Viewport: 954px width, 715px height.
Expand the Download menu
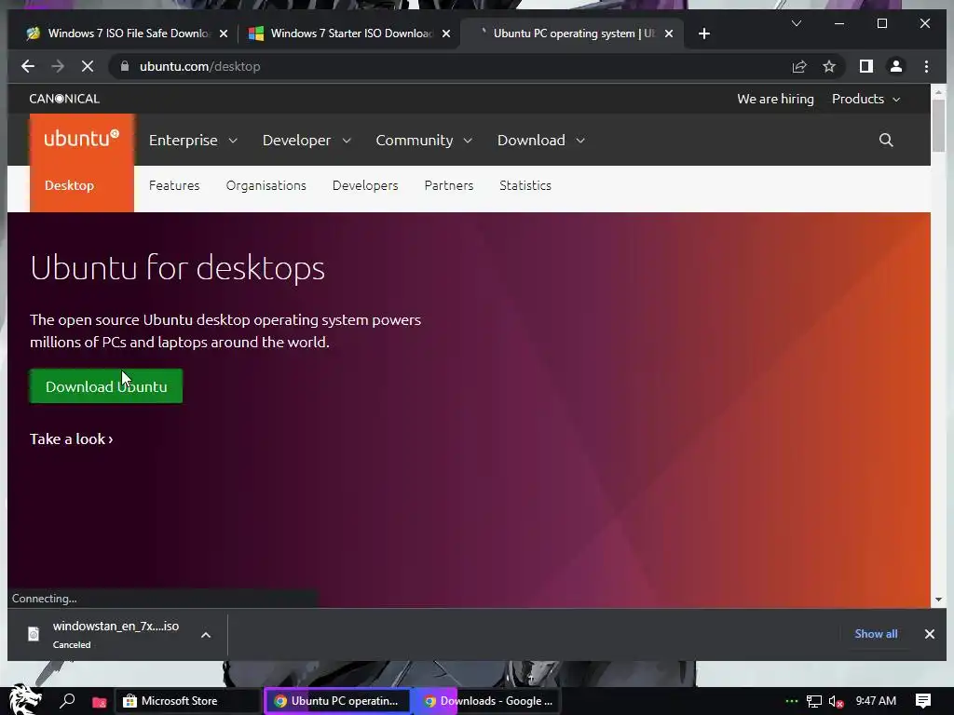(x=541, y=141)
